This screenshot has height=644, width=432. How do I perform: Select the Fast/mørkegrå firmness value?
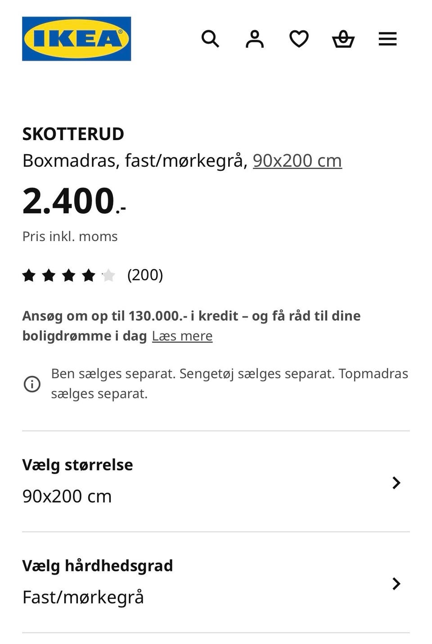tap(83, 597)
